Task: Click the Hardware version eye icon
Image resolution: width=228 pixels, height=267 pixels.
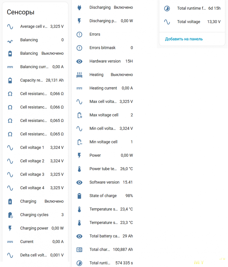Action: tap(79, 61)
